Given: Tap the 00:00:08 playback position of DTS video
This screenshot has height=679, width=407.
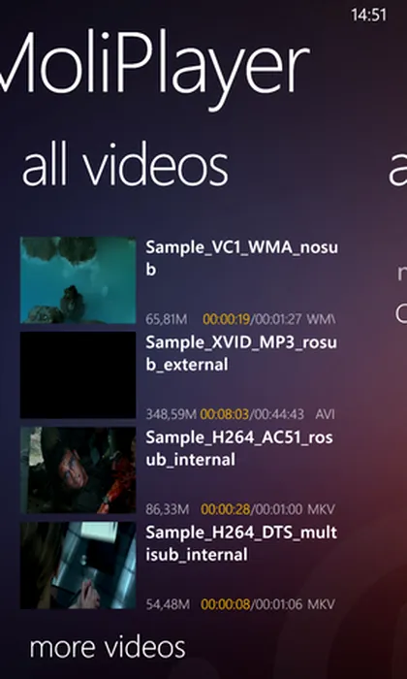Looking at the screenshot, I should point(226,604).
